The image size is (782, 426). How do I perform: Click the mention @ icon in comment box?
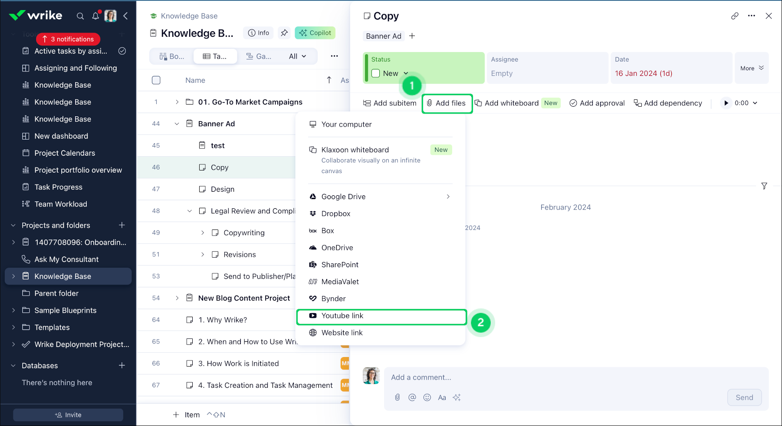(412, 397)
